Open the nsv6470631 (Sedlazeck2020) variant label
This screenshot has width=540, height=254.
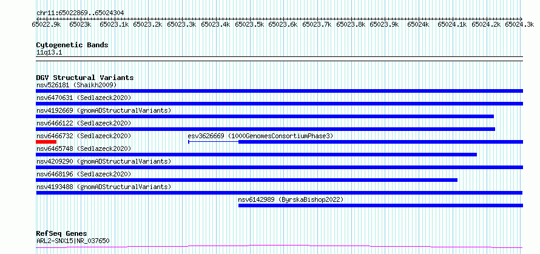[84, 98]
